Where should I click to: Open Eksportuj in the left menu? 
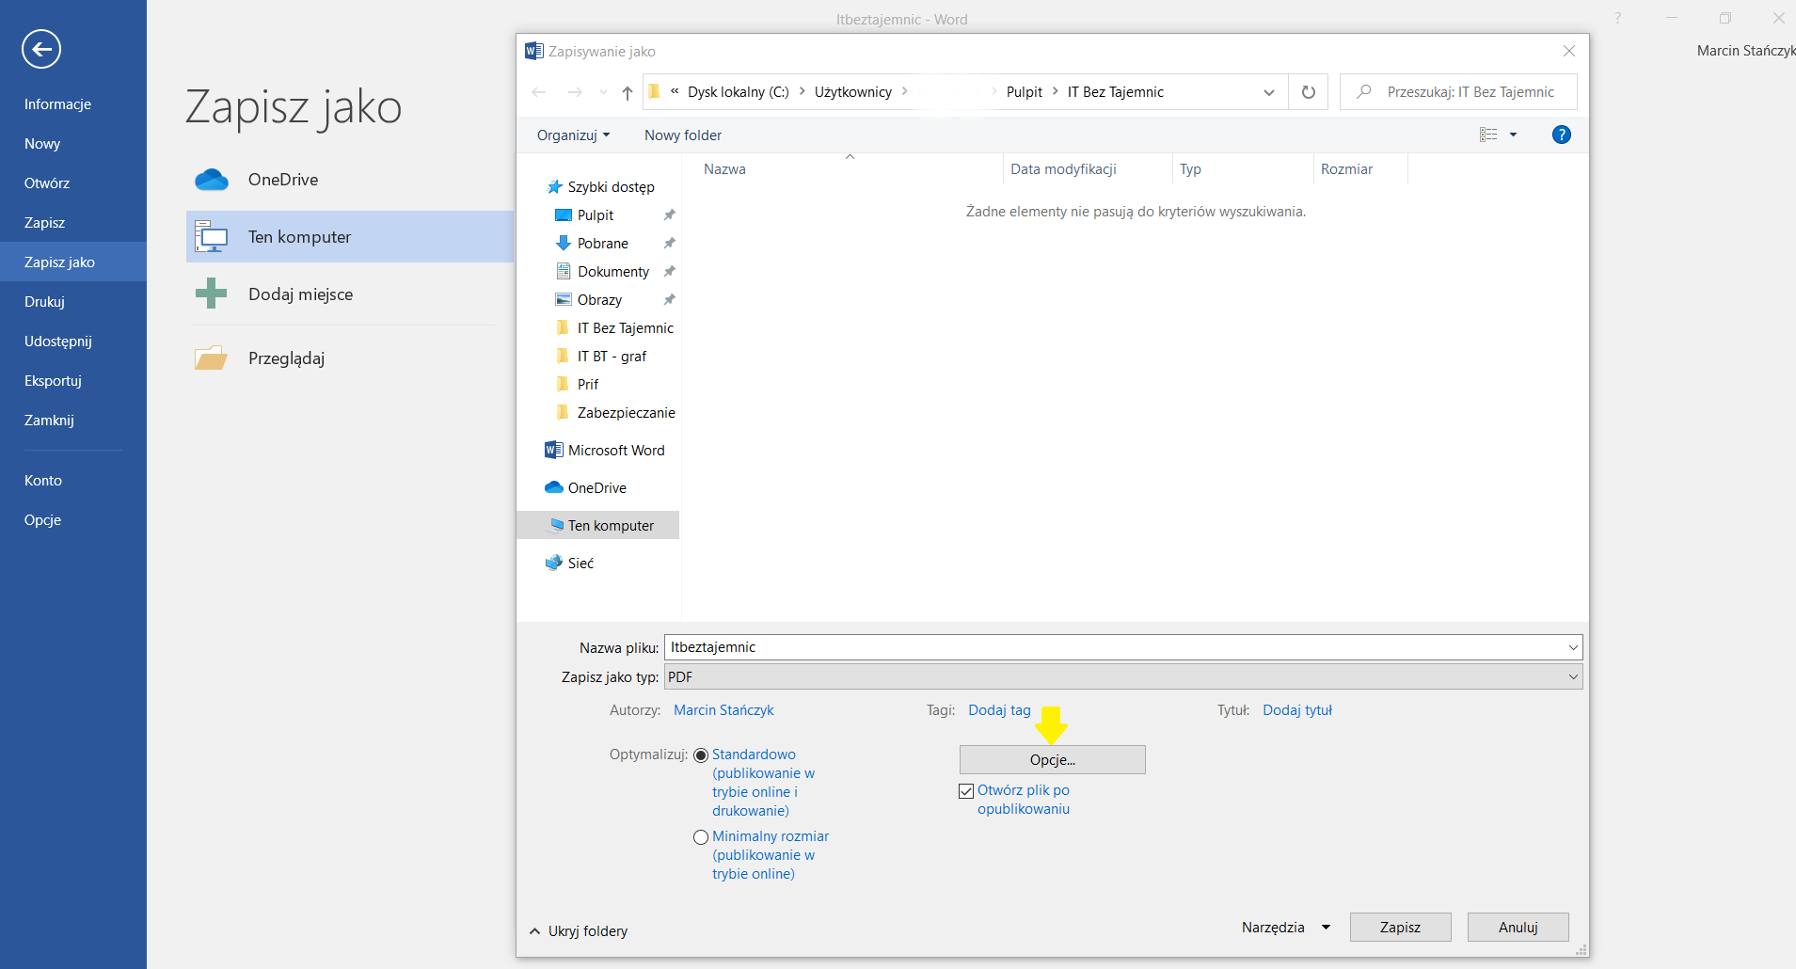[x=53, y=381]
